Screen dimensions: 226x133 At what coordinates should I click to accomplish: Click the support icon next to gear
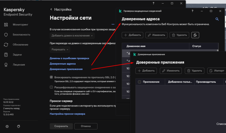[18, 127]
